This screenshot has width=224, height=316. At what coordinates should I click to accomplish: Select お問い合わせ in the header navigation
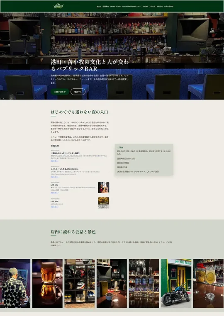(169, 7)
